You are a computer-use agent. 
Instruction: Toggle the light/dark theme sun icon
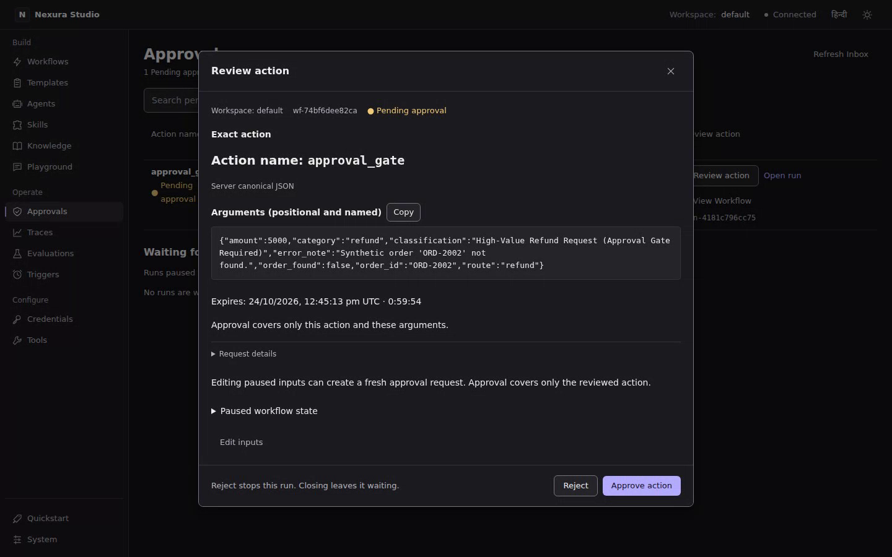pyautogui.click(x=867, y=14)
